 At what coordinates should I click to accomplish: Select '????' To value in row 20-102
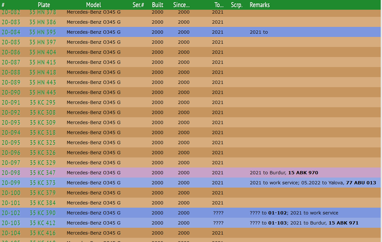(218, 213)
